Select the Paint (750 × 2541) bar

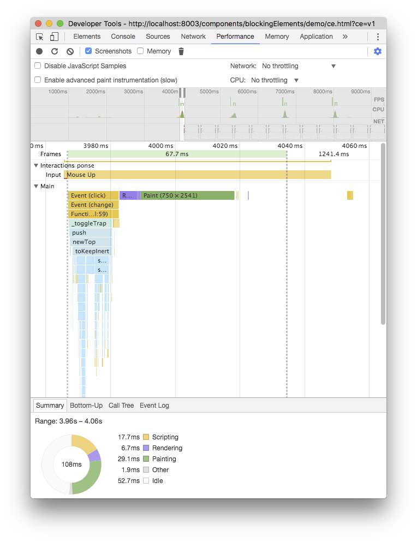click(x=187, y=195)
